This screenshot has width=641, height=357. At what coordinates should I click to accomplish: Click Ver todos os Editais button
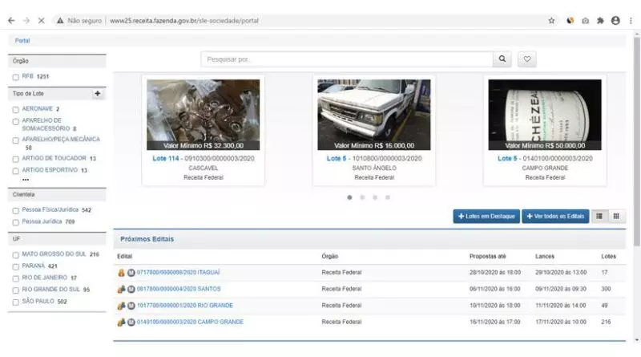(x=556, y=217)
